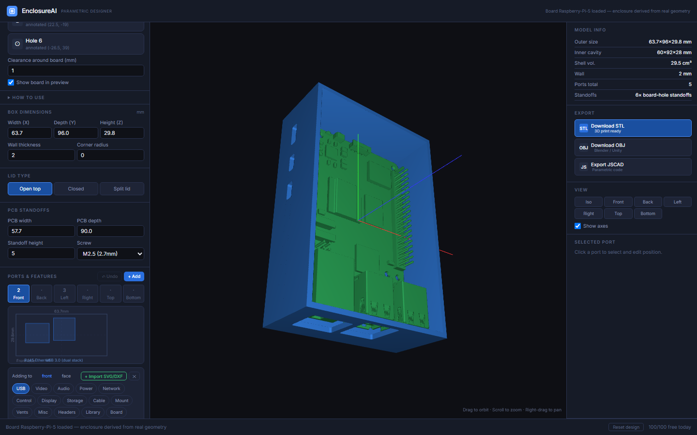Click the OBJ badge icon
Viewport: 697px width, 435px height.
(584, 147)
